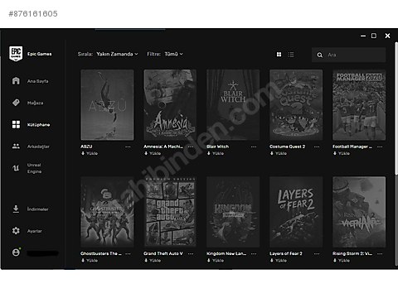Open options dots for Blair Witch
The width and height of the screenshot is (398, 298).
254,147
